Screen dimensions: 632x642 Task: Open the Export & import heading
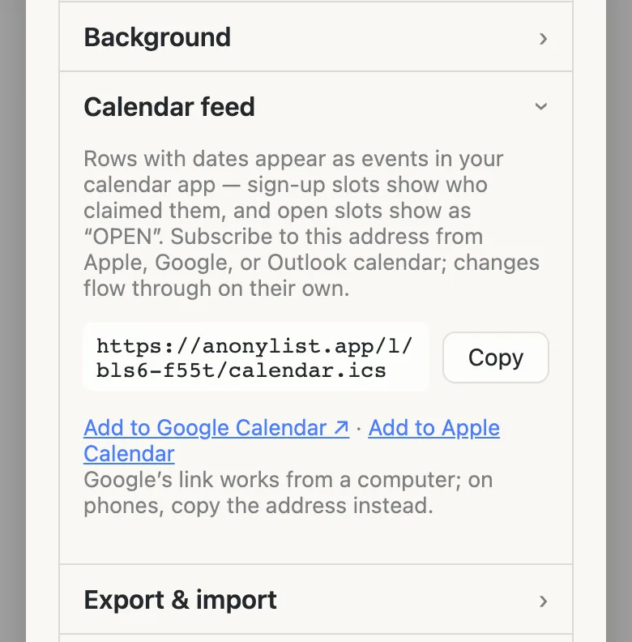180,600
